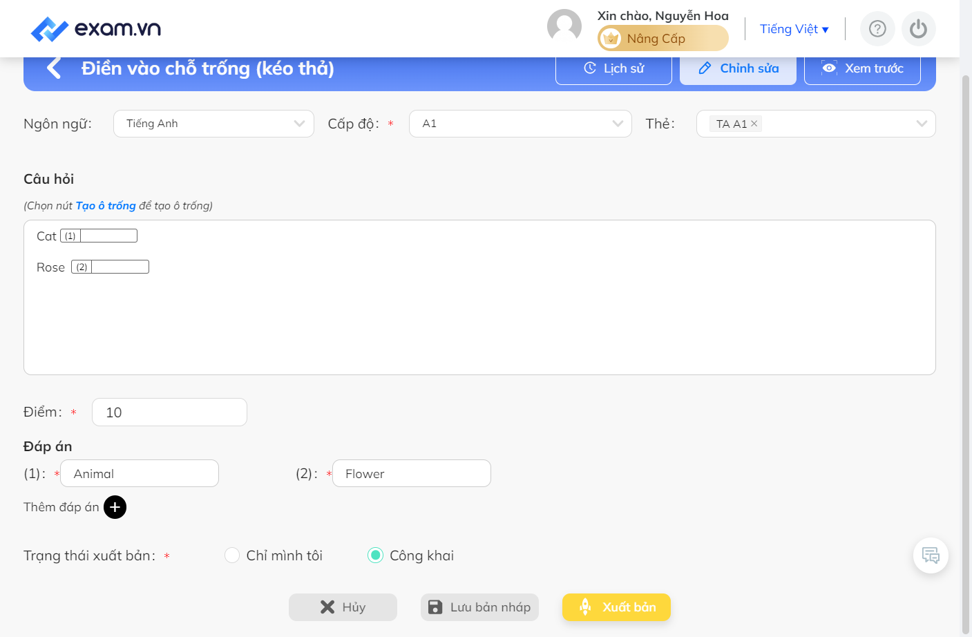The width and height of the screenshot is (972, 637).
Task: Expand the Ngôn ngữ Tiếng Anh dropdown
Action: click(x=213, y=124)
